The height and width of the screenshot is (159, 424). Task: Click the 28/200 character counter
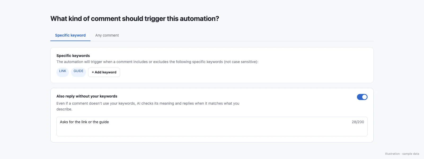358,122
